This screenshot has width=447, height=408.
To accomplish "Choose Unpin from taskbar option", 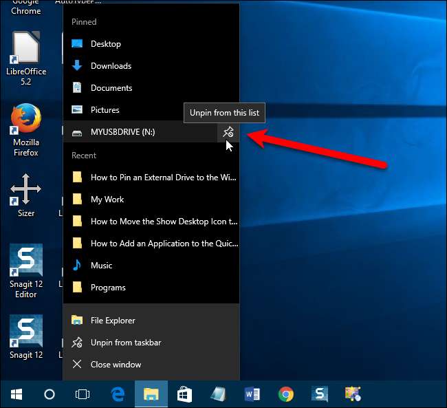I will pos(126,343).
